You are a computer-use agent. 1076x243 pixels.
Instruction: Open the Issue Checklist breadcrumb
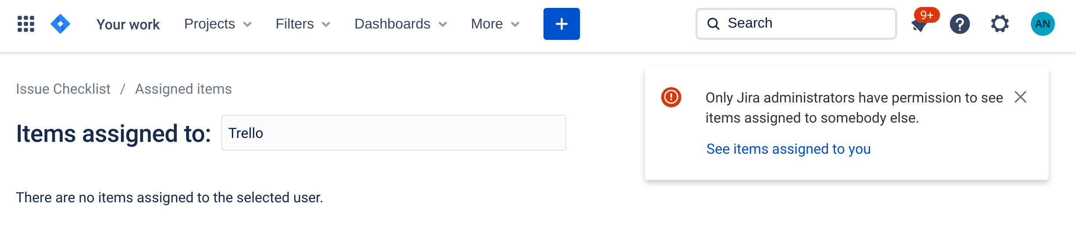[x=63, y=89]
